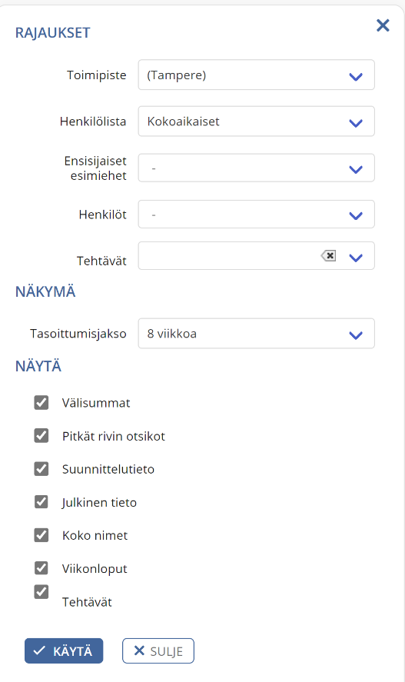Clear the Tehtävät field with the backspace icon
This screenshot has height=682, width=405.
(x=328, y=256)
